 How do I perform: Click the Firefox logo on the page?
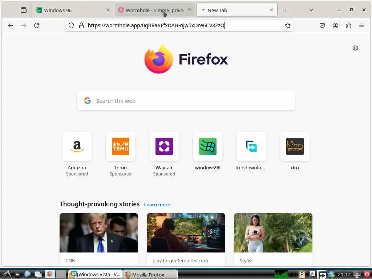point(186,59)
